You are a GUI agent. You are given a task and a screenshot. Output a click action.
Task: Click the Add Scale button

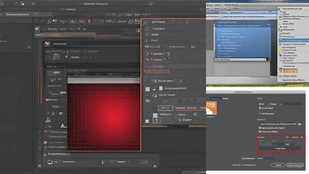click(280, 148)
